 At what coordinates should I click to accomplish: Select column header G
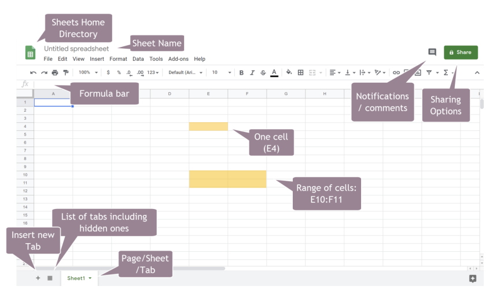(x=286, y=93)
